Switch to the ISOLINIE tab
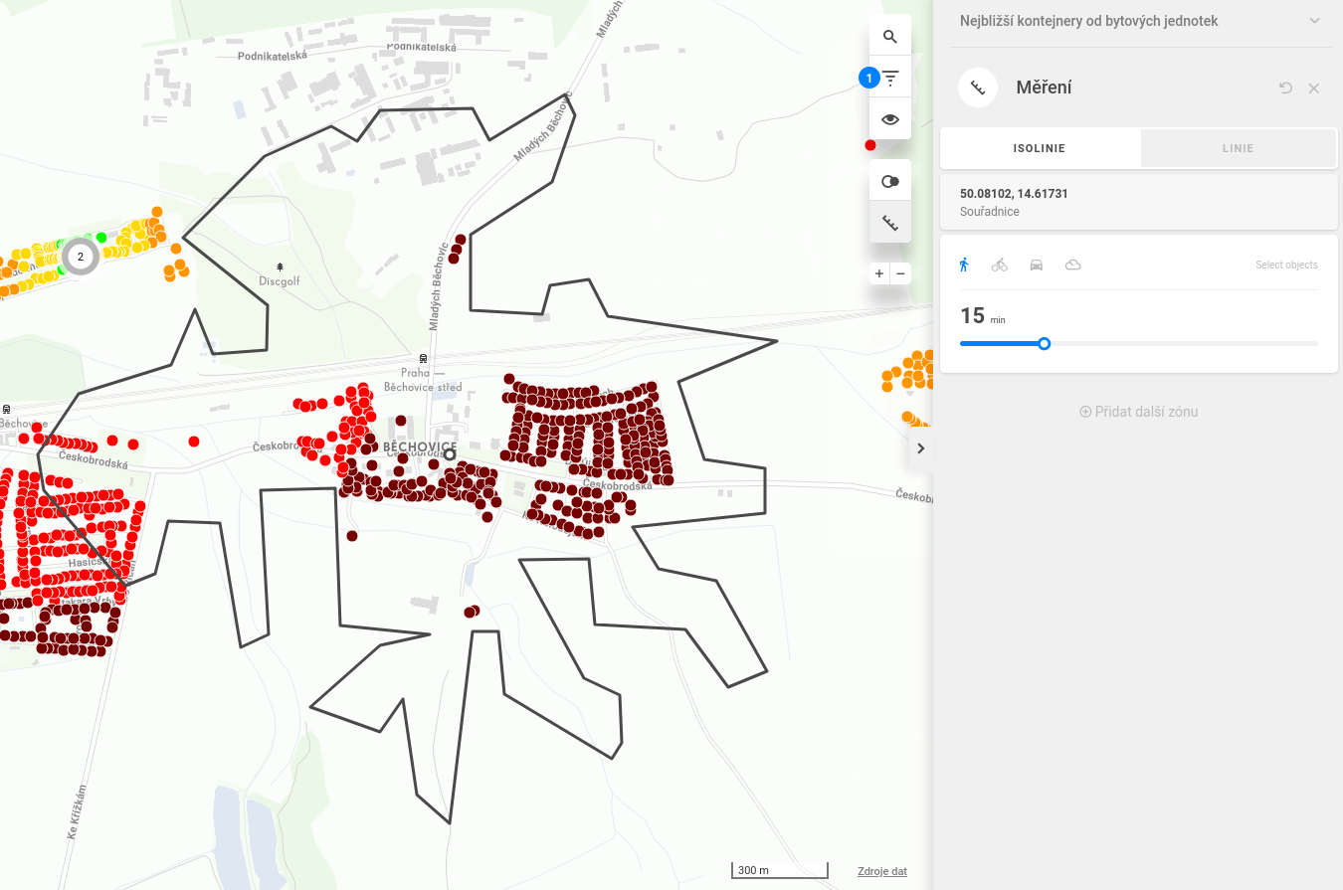 (x=1040, y=148)
